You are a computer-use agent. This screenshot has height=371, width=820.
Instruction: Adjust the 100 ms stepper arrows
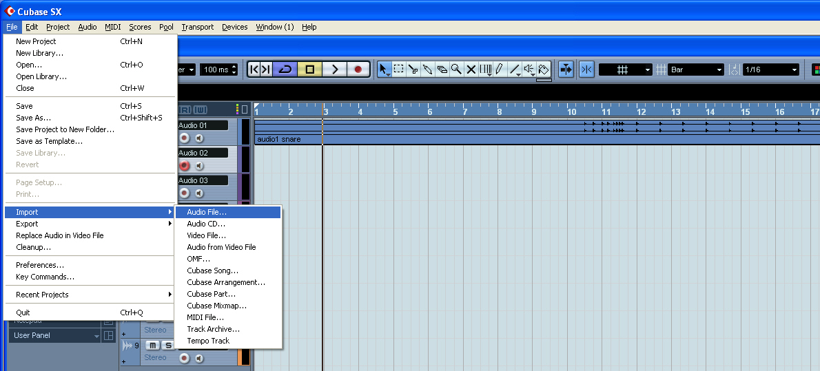click(x=234, y=70)
